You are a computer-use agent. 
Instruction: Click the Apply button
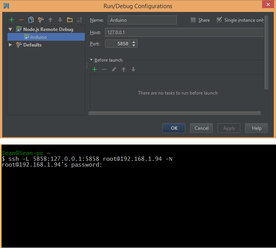point(229,128)
